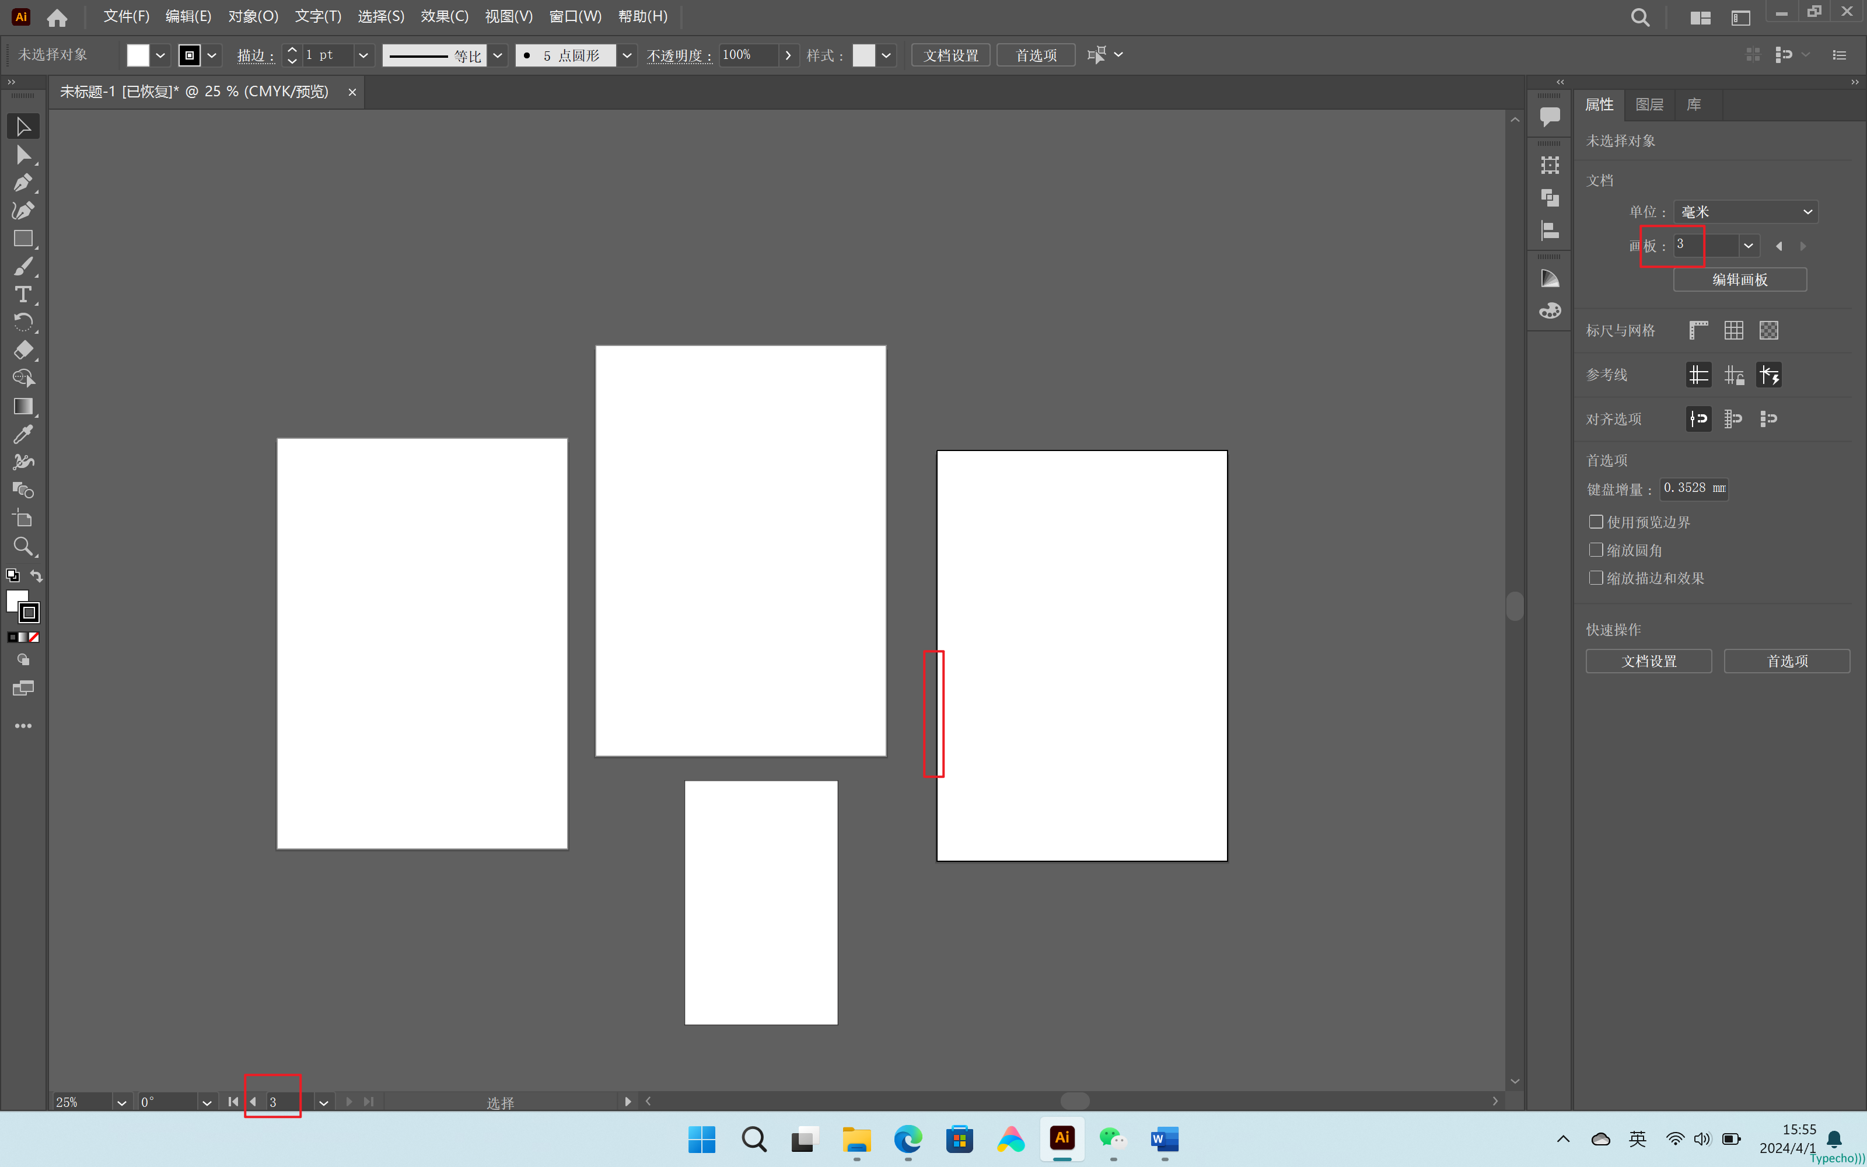The image size is (1867, 1167).
Task: Open the brush definition 5 点圆形 dropdown
Action: [x=627, y=55]
